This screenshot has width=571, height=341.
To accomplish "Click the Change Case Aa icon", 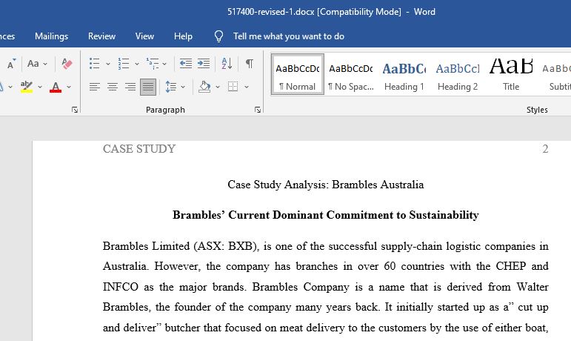I will (x=33, y=64).
